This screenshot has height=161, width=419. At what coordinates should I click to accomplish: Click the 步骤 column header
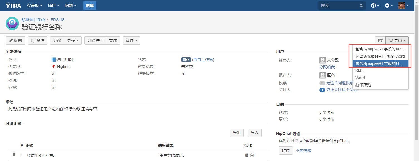[29, 145]
